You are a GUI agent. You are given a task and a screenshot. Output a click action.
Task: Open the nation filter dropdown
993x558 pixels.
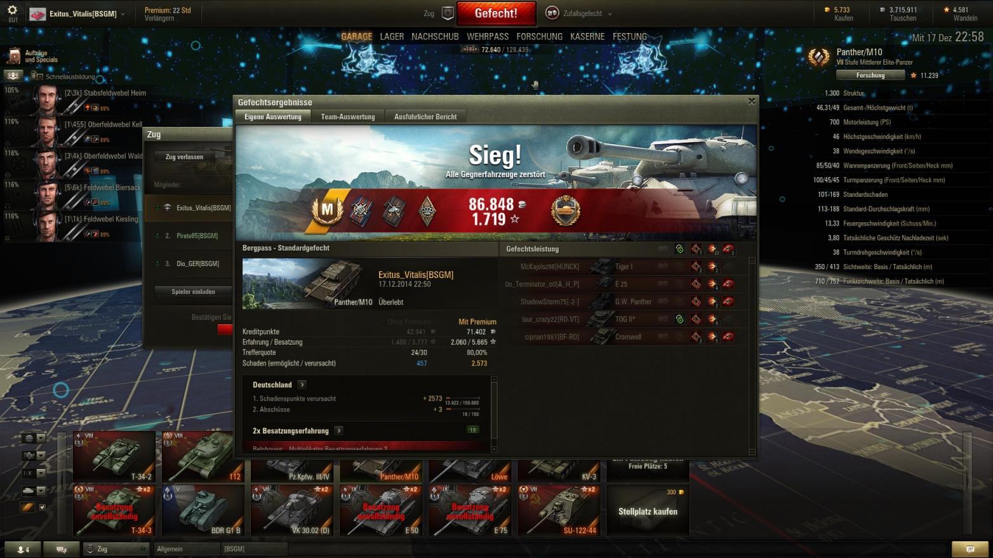tap(34, 438)
